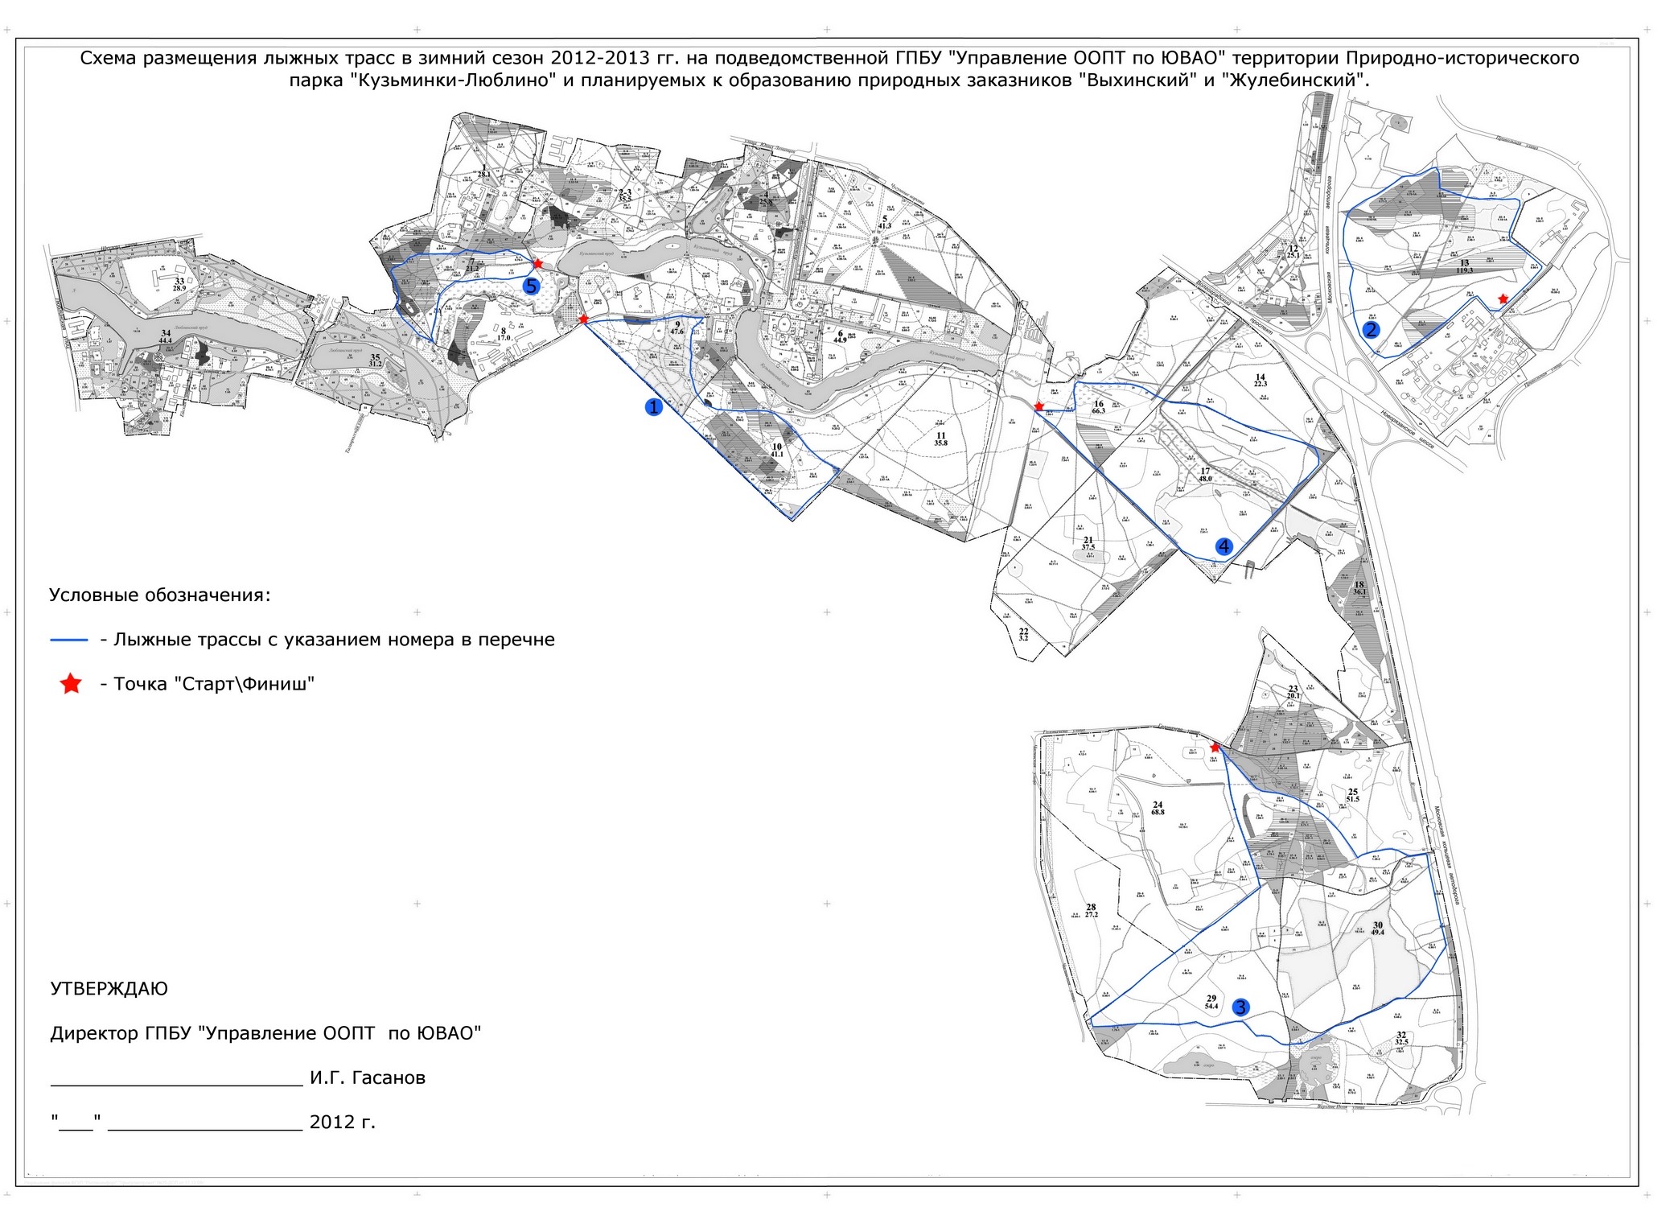The width and height of the screenshot is (1678, 1207).
Task: Click quarter label '25 51.5' on the map
Action: coord(1352,795)
